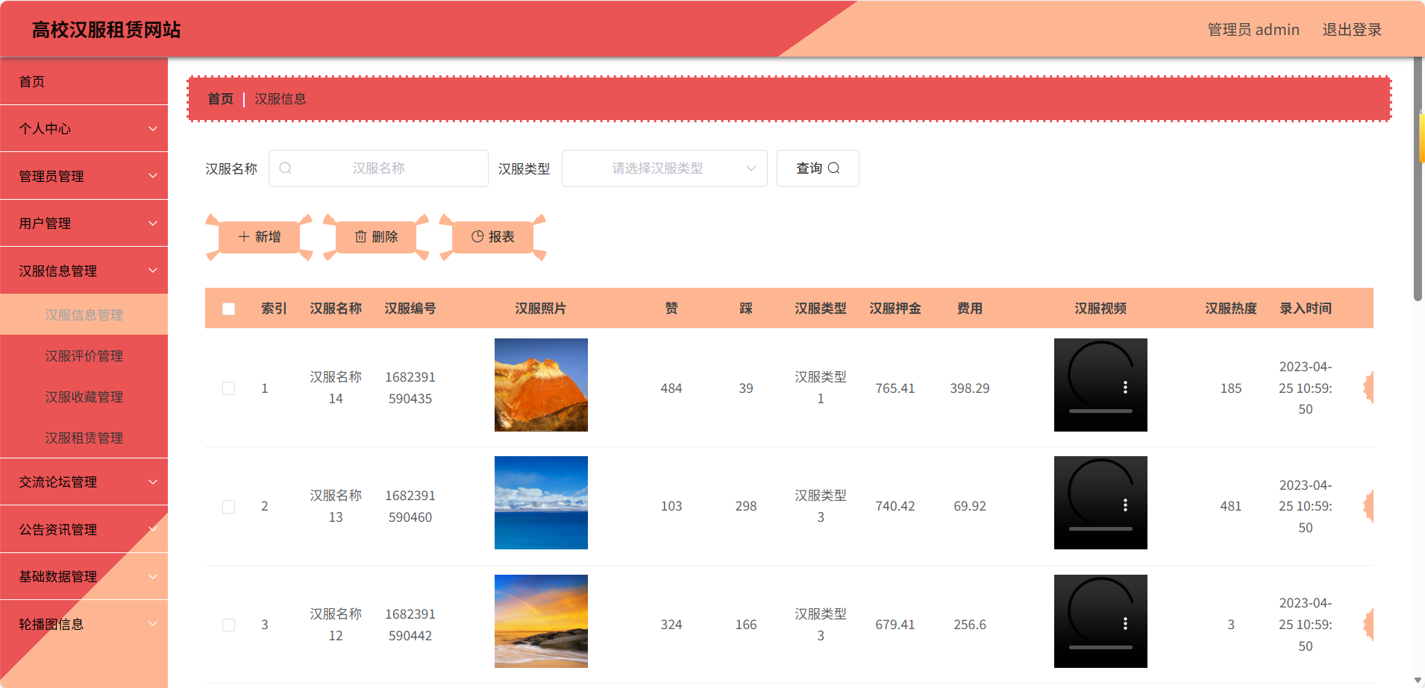
Task: Click the trash icon on 删除 button
Action: [360, 236]
